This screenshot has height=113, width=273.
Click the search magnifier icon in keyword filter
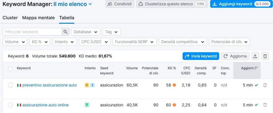(x=65, y=32)
